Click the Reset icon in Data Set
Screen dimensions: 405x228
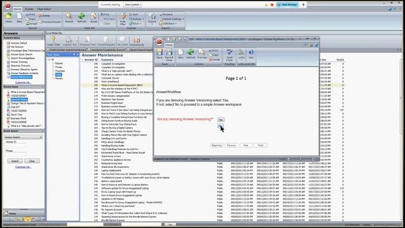coord(94,18)
